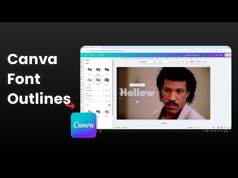Toggle italic formatting in text toolbar
This screenshot has height=178, width=238.
click(x=166, y=62)
